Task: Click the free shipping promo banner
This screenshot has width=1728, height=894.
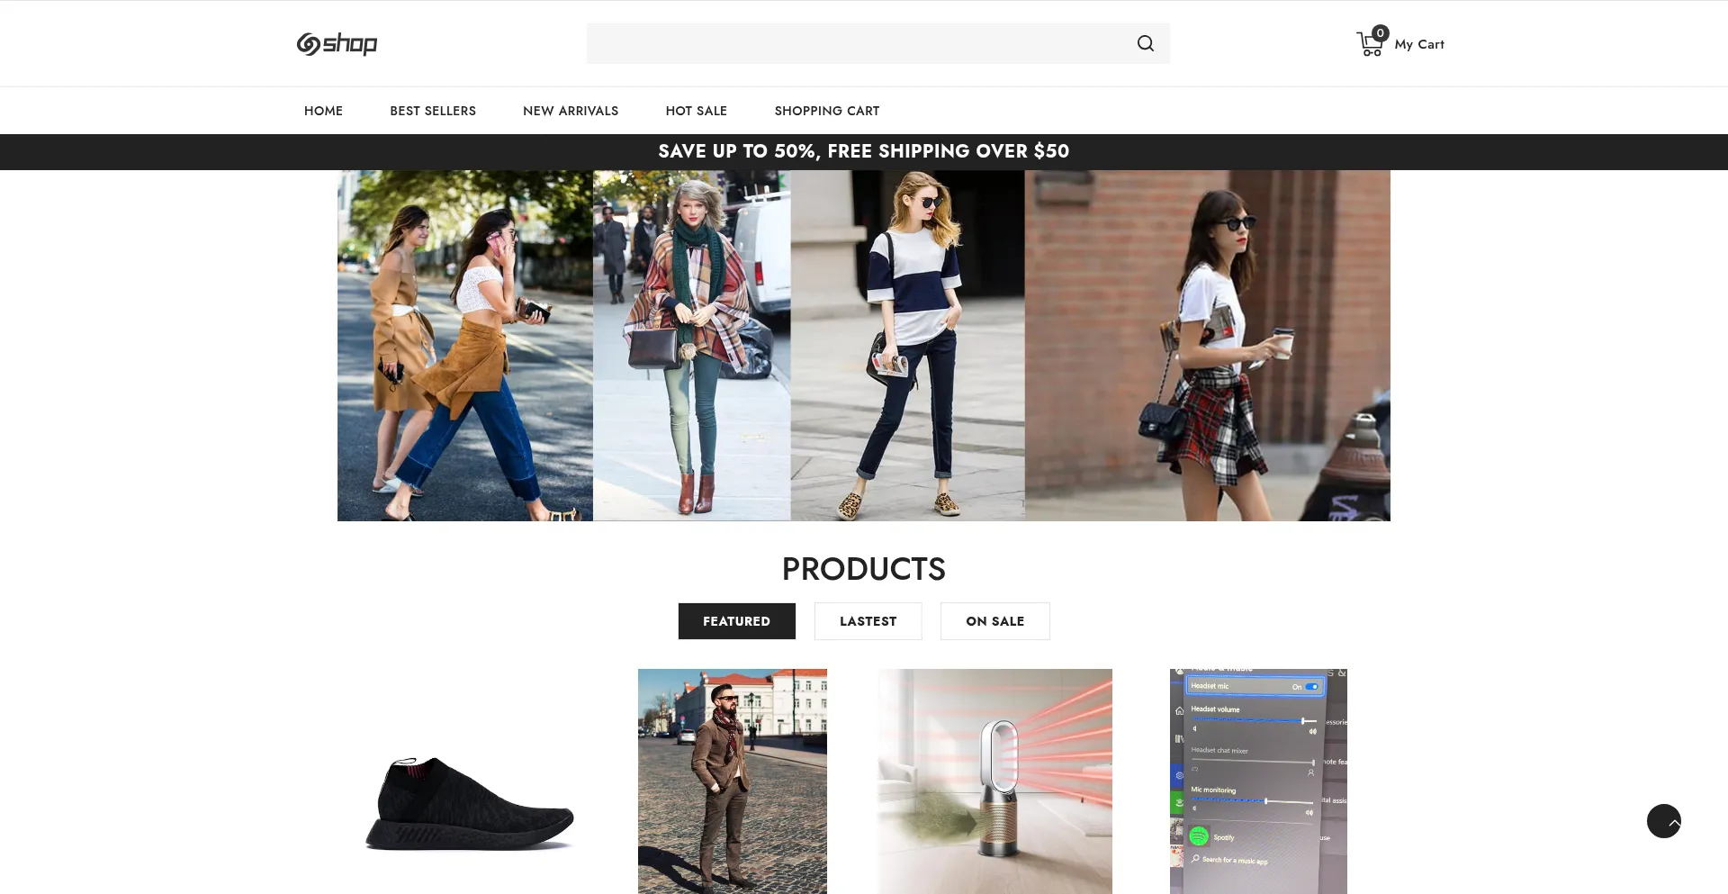Action: pyautogui.click(x=863, y=151)
